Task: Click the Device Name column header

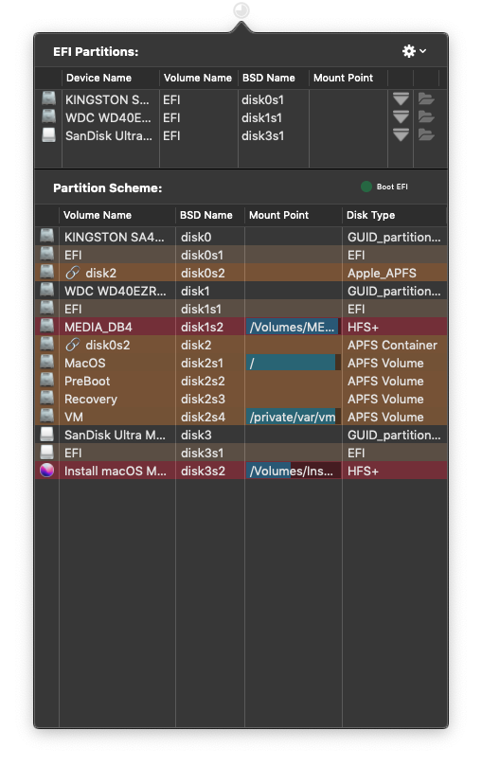Action: tap(98, 78)
